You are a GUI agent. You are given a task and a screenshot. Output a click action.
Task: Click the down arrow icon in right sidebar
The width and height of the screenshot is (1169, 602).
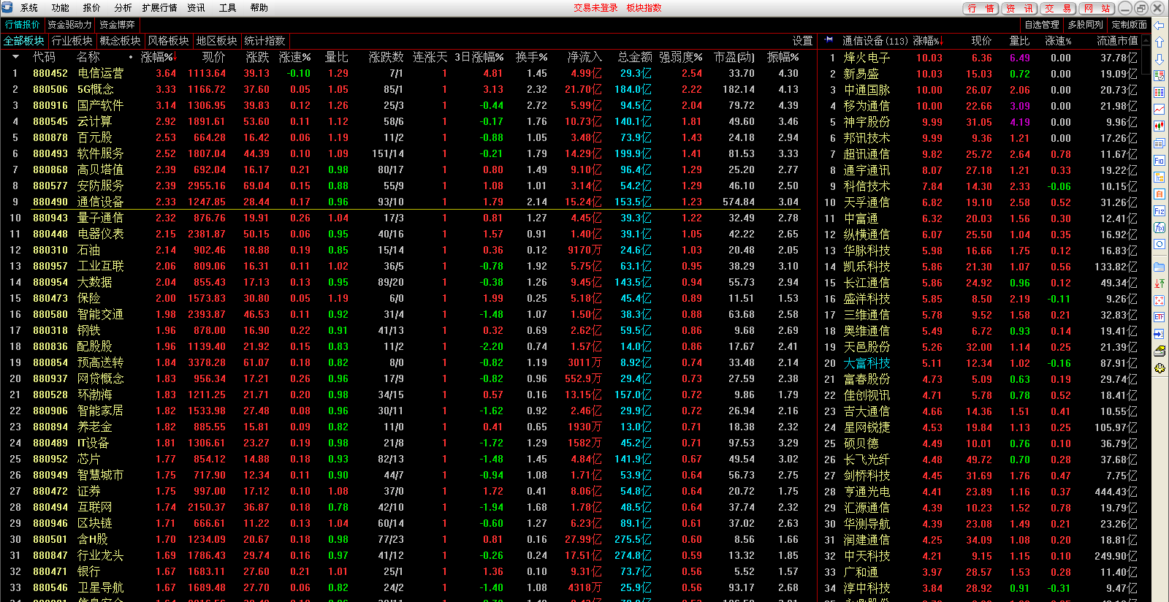point(1160,58)
